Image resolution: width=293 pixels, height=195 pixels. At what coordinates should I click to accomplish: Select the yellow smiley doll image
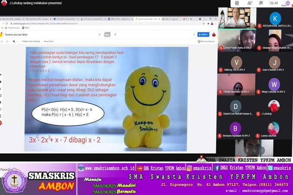[147, 106]
